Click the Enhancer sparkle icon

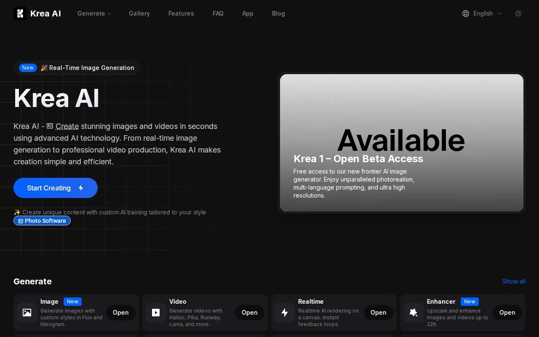tap(414, 313)
